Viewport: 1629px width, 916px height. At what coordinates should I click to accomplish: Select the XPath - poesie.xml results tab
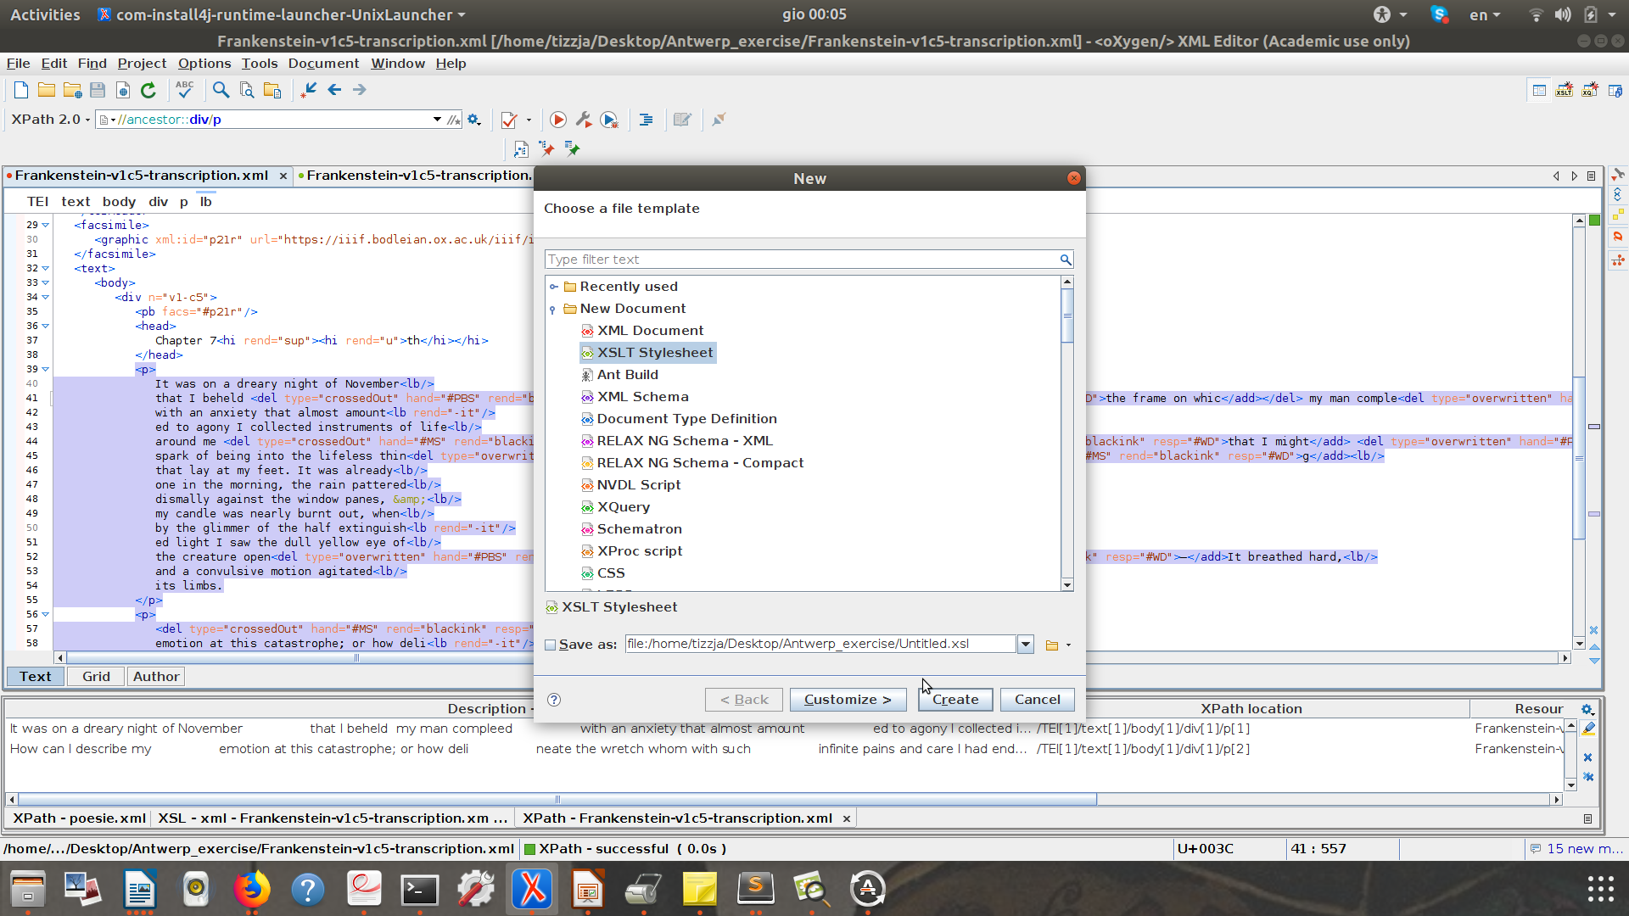pyautogui.click(x=79, y=818)
